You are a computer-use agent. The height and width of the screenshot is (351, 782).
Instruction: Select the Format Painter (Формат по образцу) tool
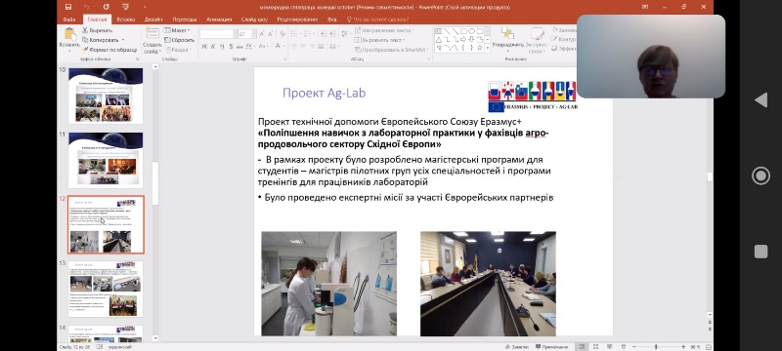109,49
